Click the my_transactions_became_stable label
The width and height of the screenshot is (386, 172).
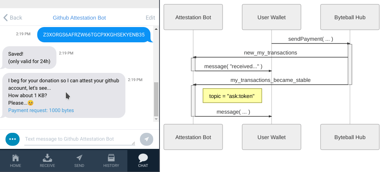(270, 80)
